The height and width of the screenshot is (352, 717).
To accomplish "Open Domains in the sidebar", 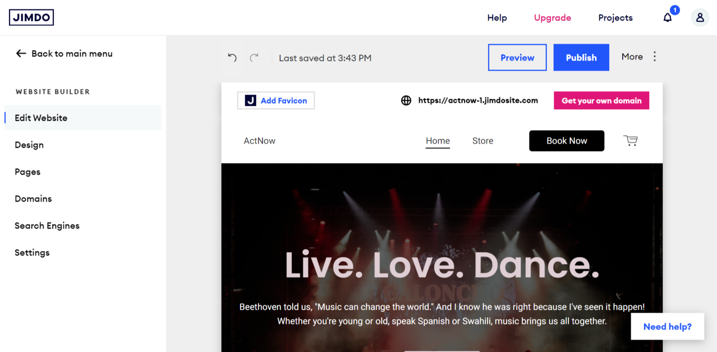I will click(33, 198).
